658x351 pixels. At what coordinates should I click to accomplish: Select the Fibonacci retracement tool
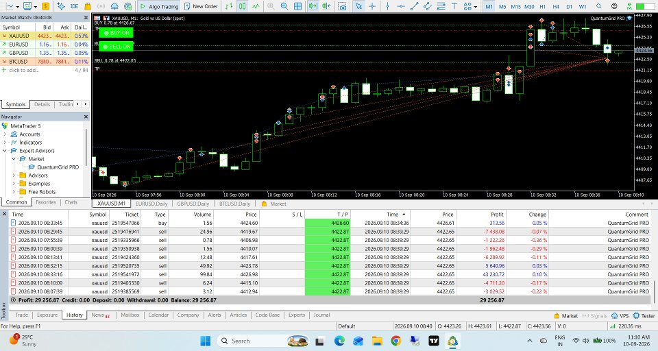441,6
